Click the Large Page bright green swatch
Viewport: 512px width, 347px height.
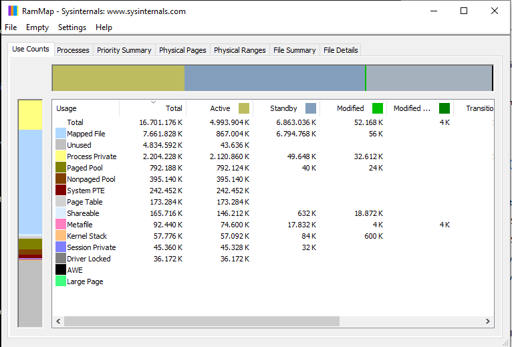(61, 281)
